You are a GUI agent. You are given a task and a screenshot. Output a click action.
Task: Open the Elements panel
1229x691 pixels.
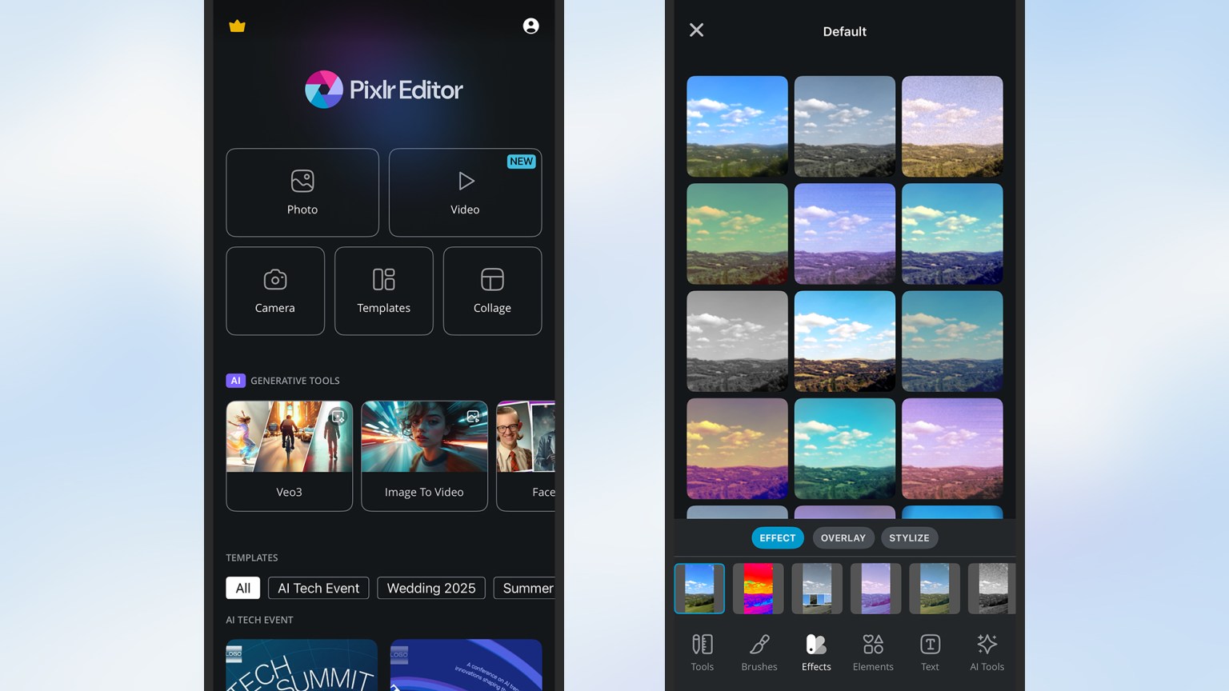873,651
